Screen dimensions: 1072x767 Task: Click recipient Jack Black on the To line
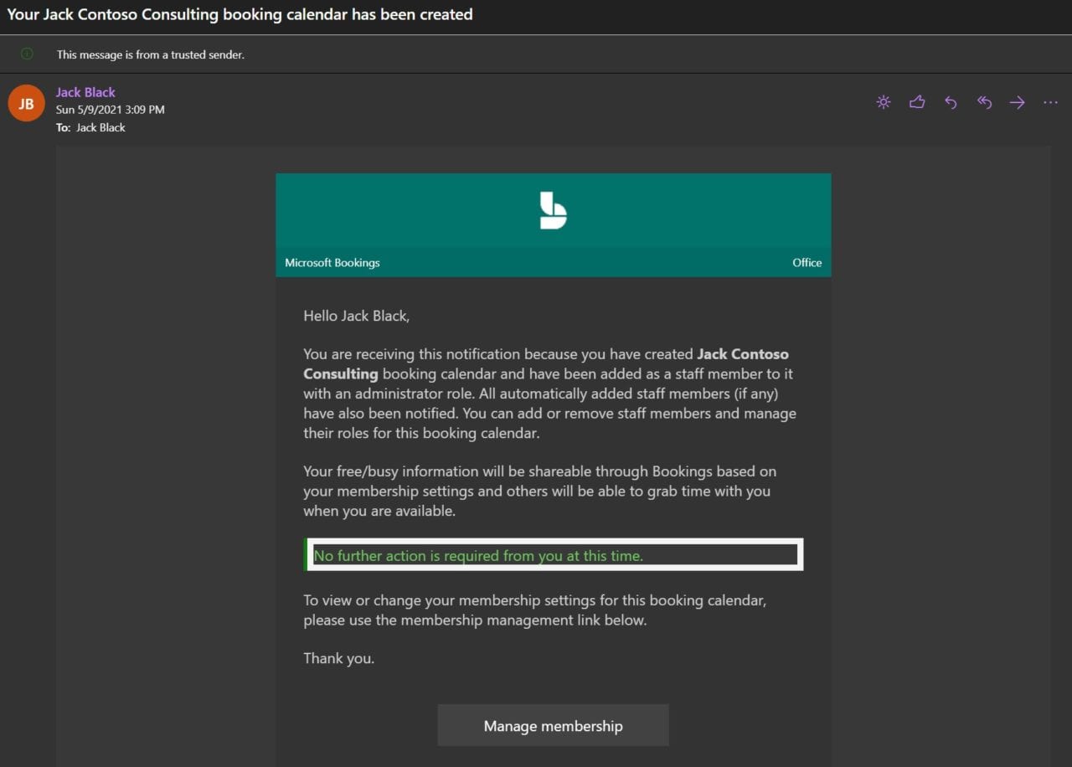[100, 127]
